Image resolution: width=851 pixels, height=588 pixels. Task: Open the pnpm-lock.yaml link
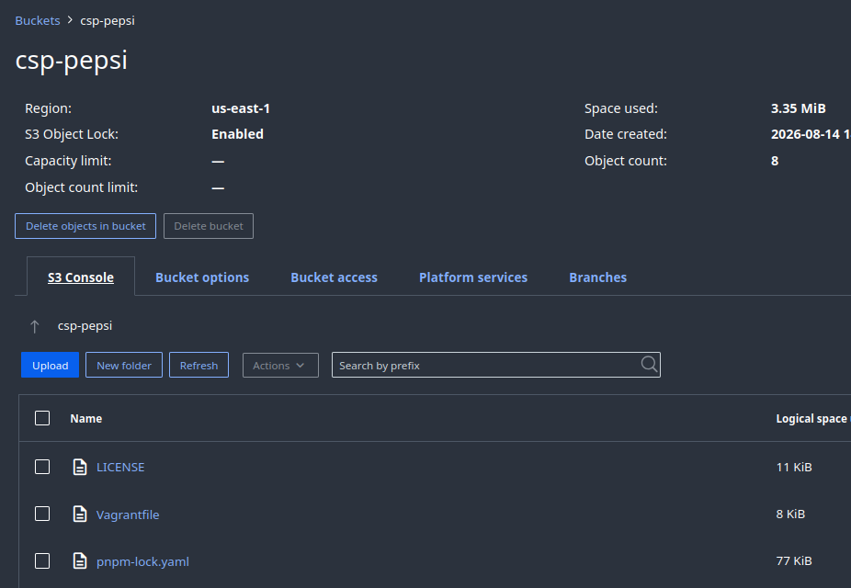142,561
